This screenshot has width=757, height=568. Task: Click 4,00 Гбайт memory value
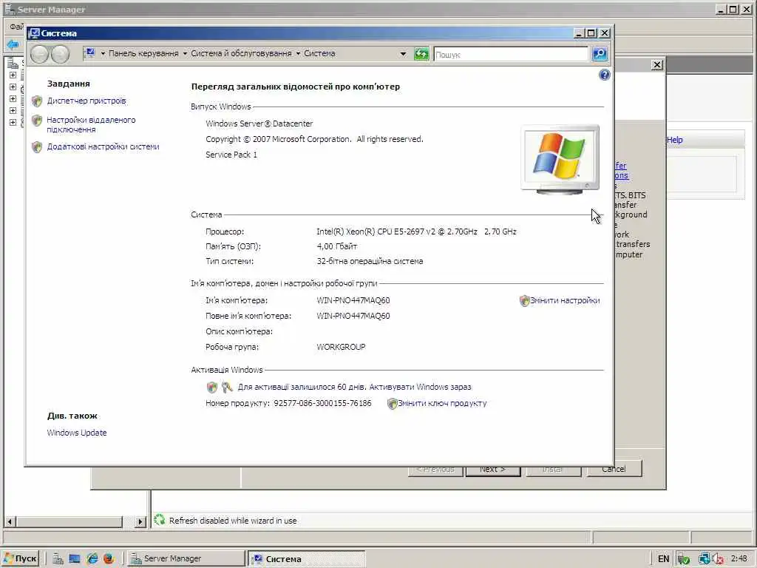[336, 247]
